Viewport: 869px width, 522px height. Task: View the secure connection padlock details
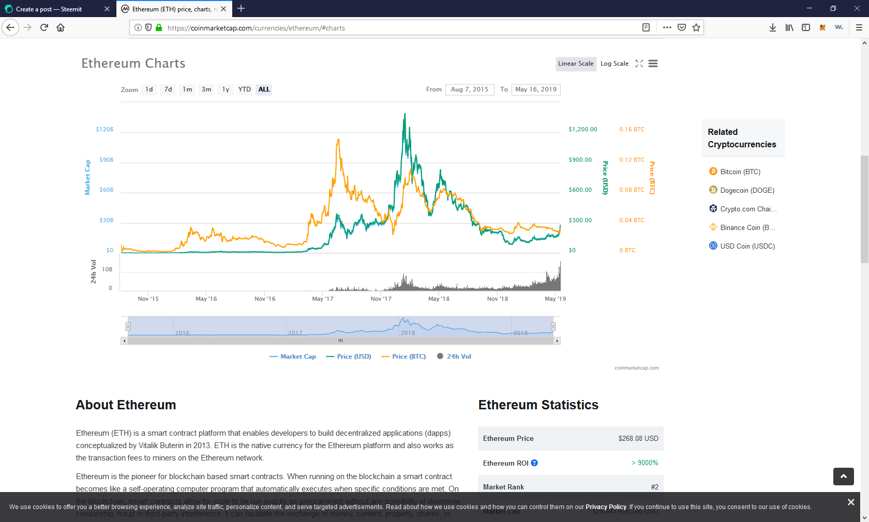[x=159, y=28]
